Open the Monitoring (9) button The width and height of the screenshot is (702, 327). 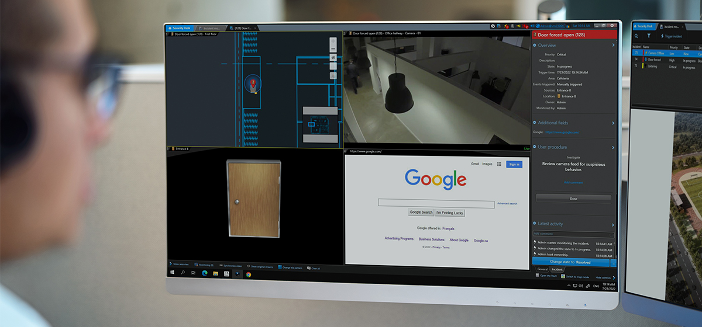[x=204, y=265]
